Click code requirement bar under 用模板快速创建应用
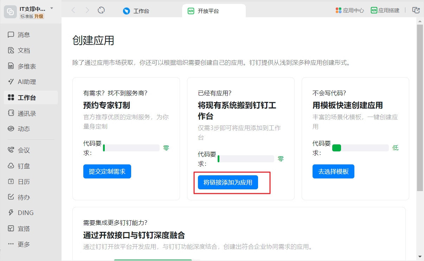Viewport: 424px width, 261px height. 360,148
